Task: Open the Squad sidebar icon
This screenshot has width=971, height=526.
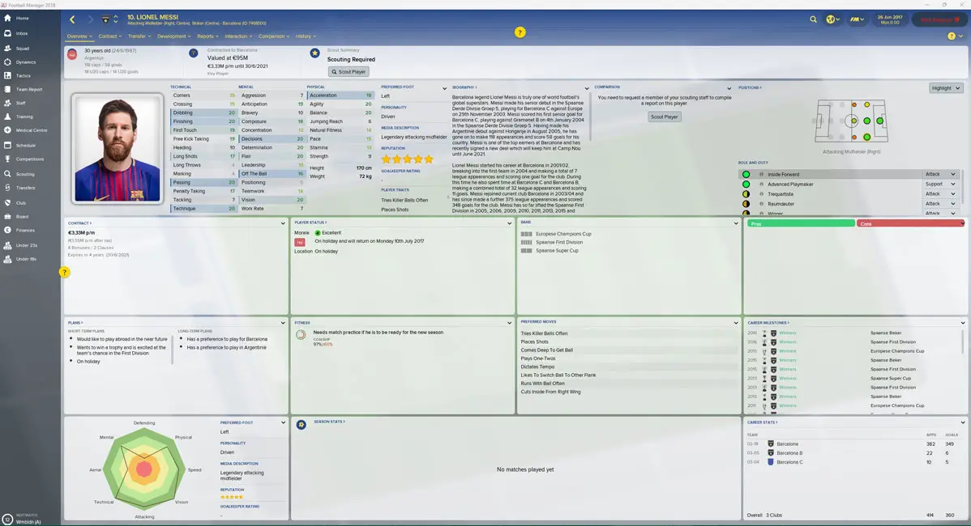Action: 7,49
